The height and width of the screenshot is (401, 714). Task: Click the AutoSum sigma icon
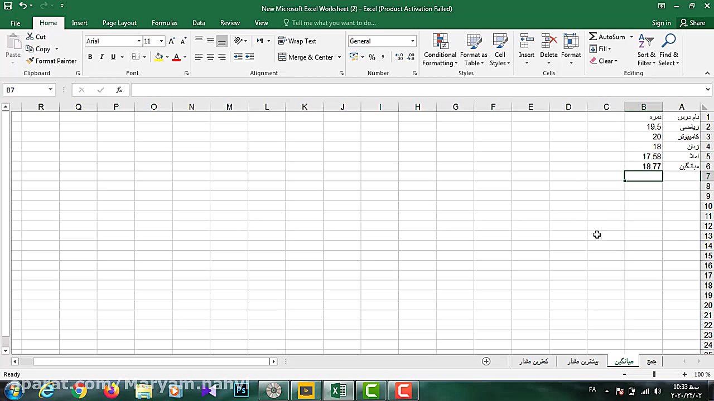[x=593, y=37]
